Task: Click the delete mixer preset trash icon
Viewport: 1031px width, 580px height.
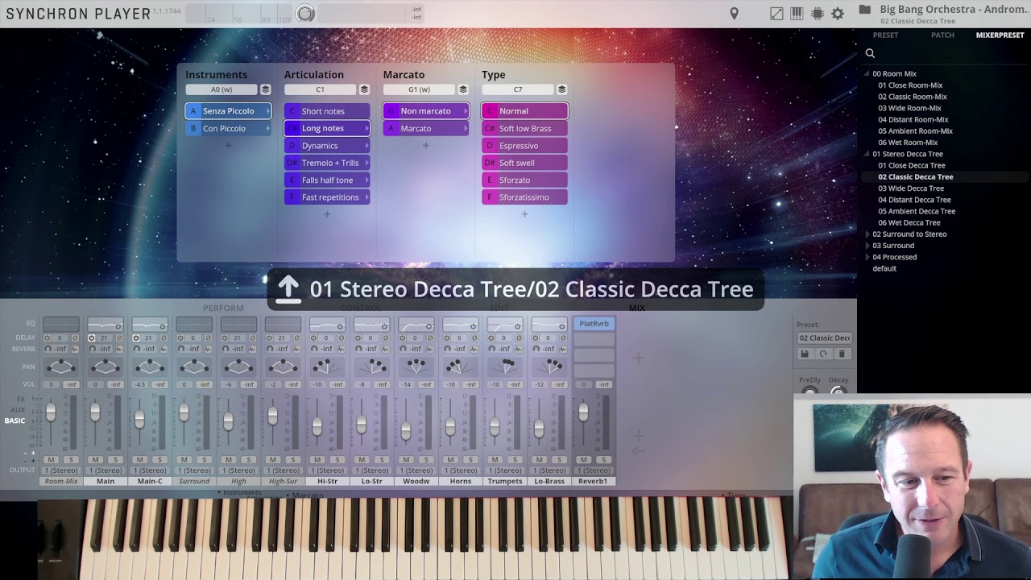Action: coord(842,354)
